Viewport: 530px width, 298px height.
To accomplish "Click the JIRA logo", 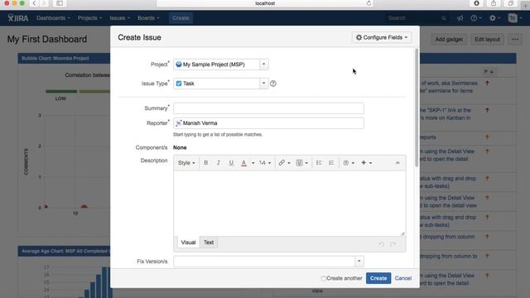I will point(18,18).
